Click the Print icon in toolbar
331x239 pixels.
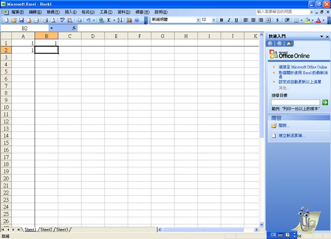point(46,20)
